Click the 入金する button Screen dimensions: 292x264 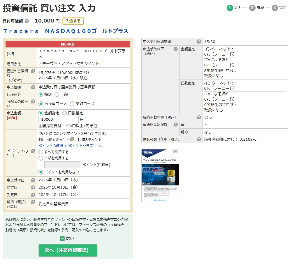[x=73, y=21]
